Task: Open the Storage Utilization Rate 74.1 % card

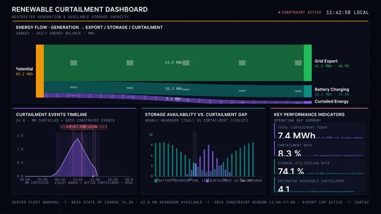Action: tap(320, 167)
